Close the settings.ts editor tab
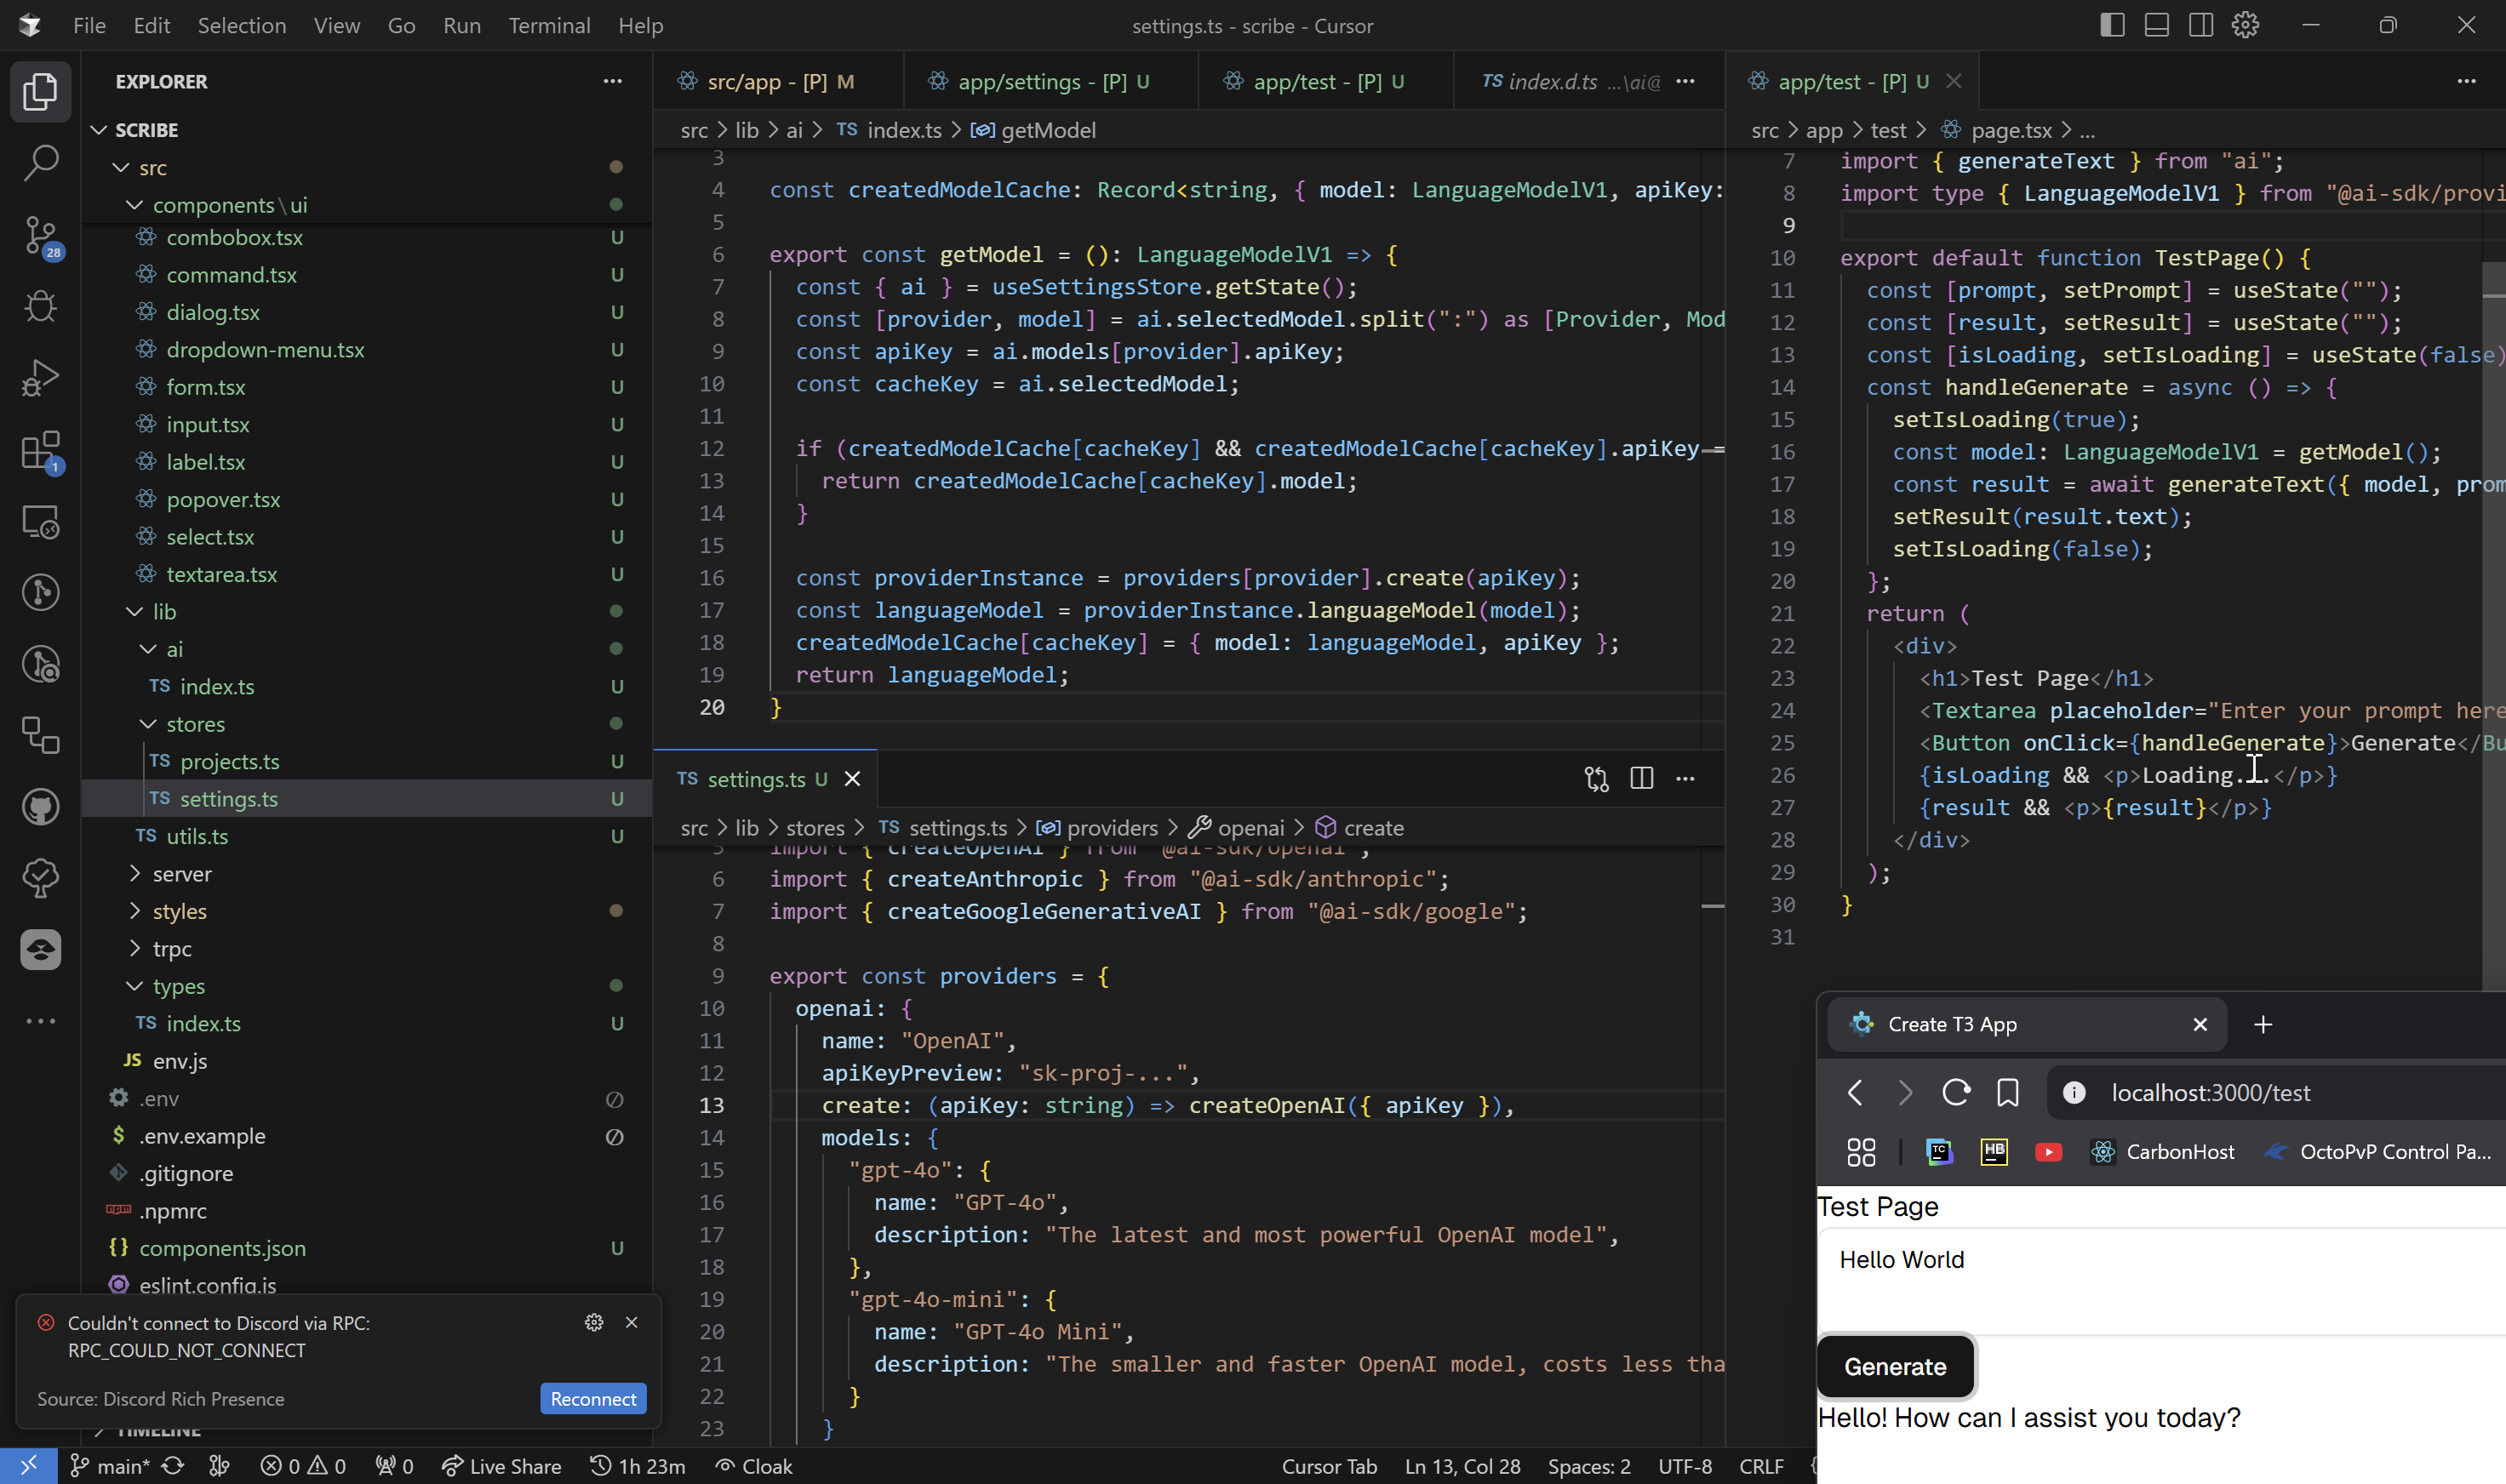 click(x=852, y=778)
